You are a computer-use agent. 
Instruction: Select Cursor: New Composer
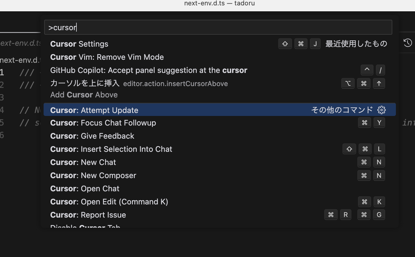tap(93, 175)
